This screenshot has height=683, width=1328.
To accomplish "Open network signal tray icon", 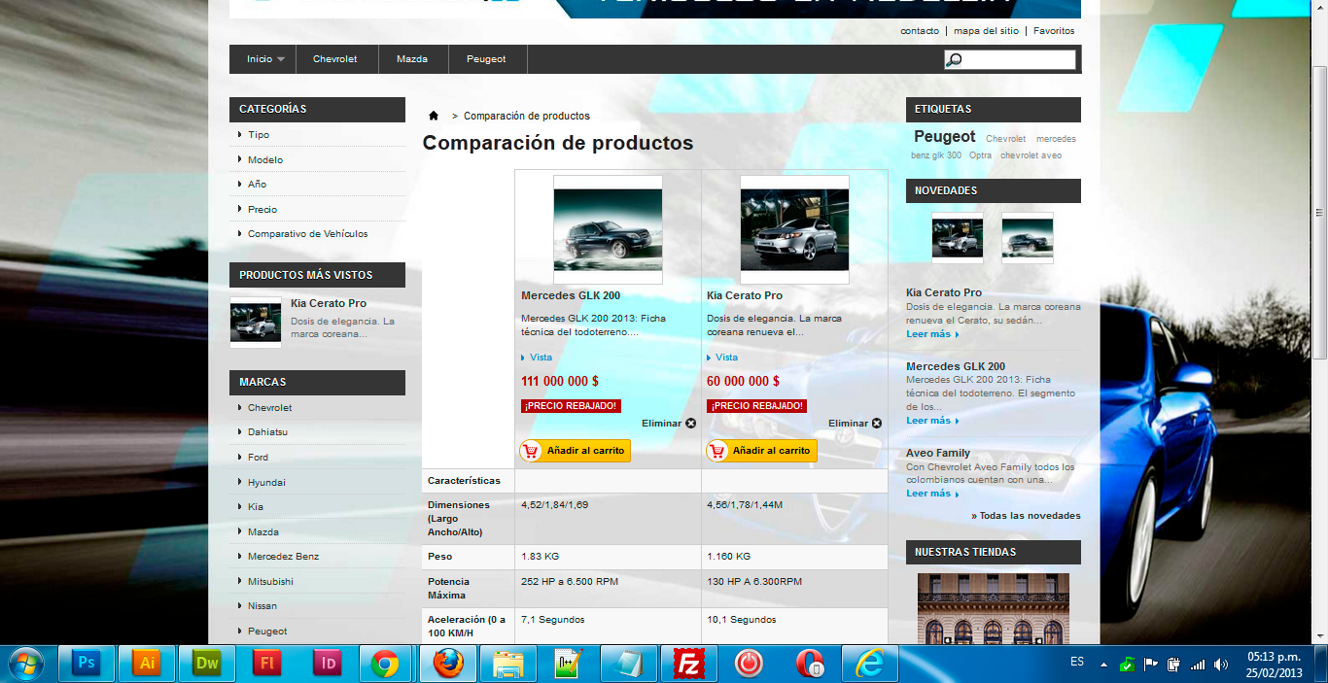I will (x=1197, y=666).
